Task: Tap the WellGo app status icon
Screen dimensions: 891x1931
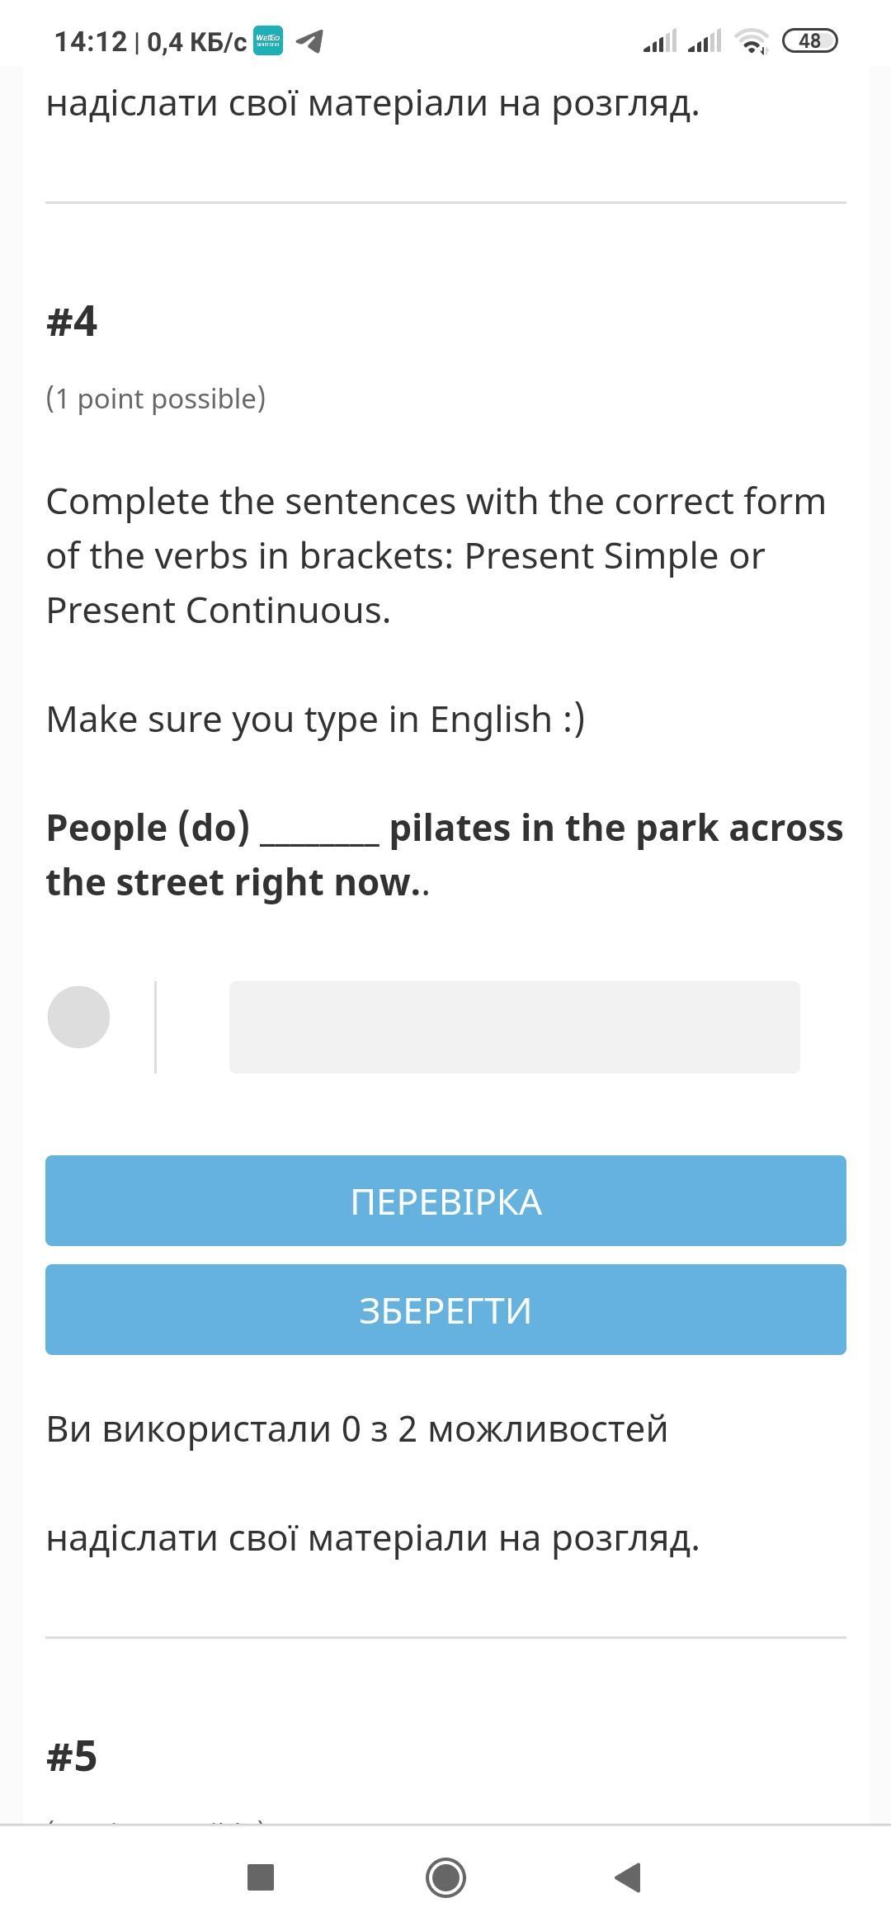Action: pos(267,40)
